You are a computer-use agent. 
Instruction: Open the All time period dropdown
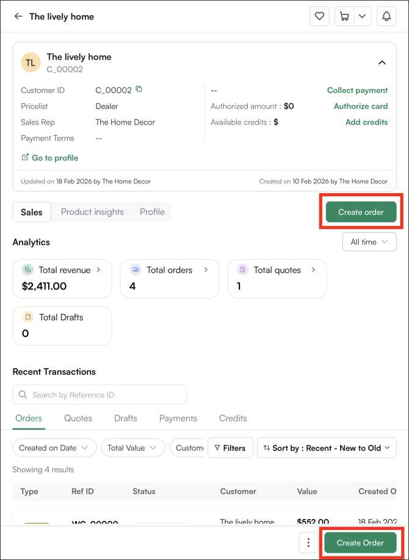[x=369, y=242]
